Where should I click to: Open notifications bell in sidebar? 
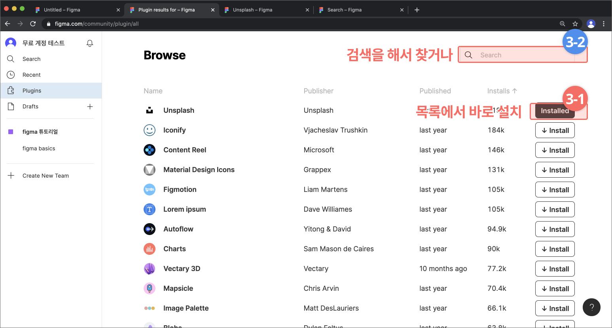click(x=90, y=43)
